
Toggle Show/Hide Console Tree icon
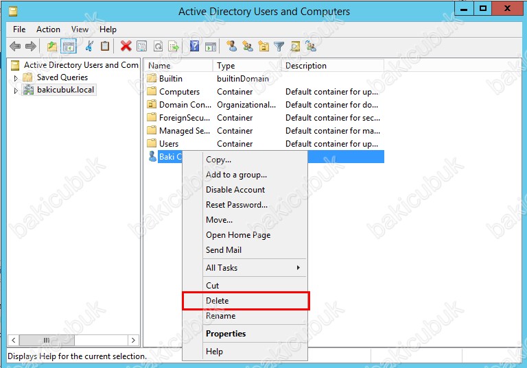[x=69, y=46]
